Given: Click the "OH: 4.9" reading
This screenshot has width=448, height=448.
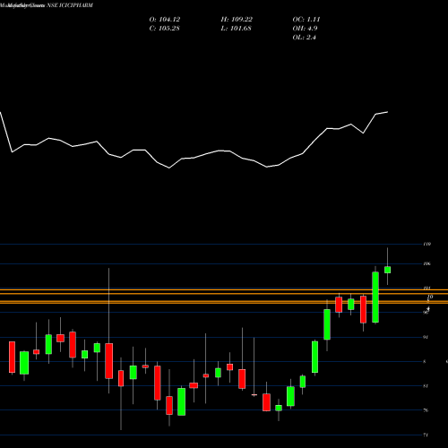Looking at the screenshot, I should 305,29.
